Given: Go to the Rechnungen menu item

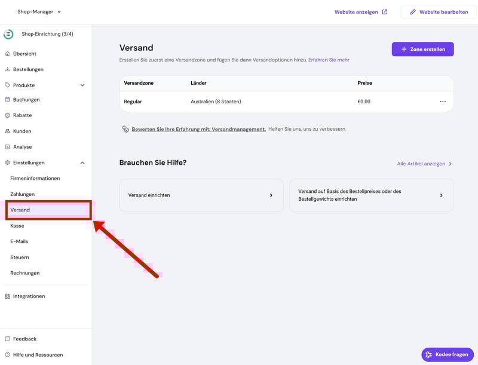Looking at the screenshot, I should click(25, 273).
